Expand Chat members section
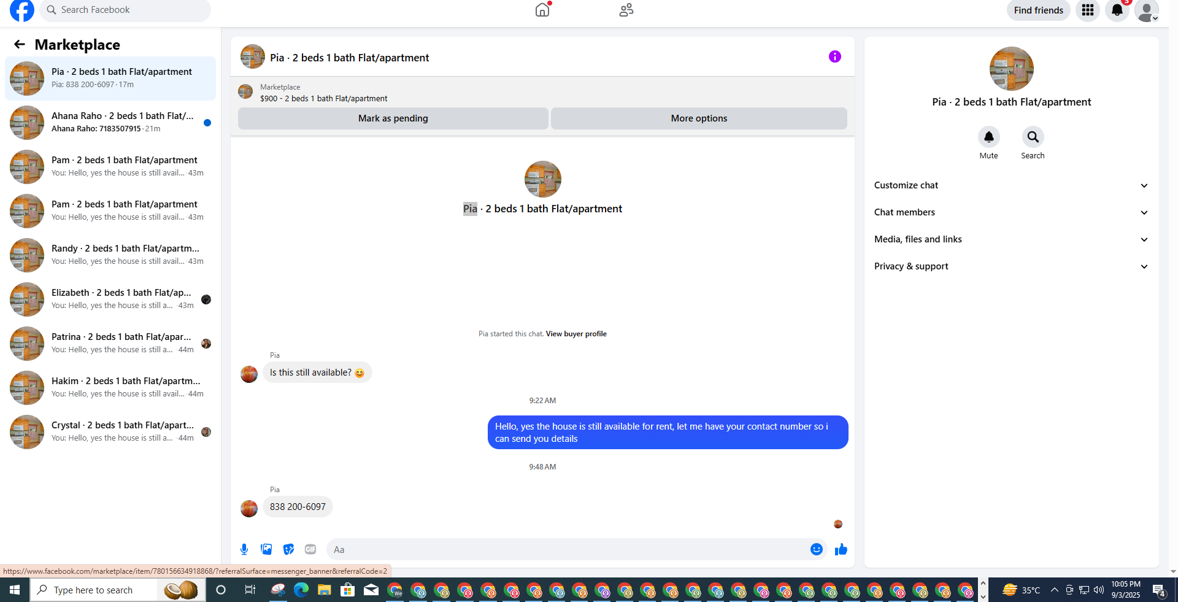 (1011, 212)
